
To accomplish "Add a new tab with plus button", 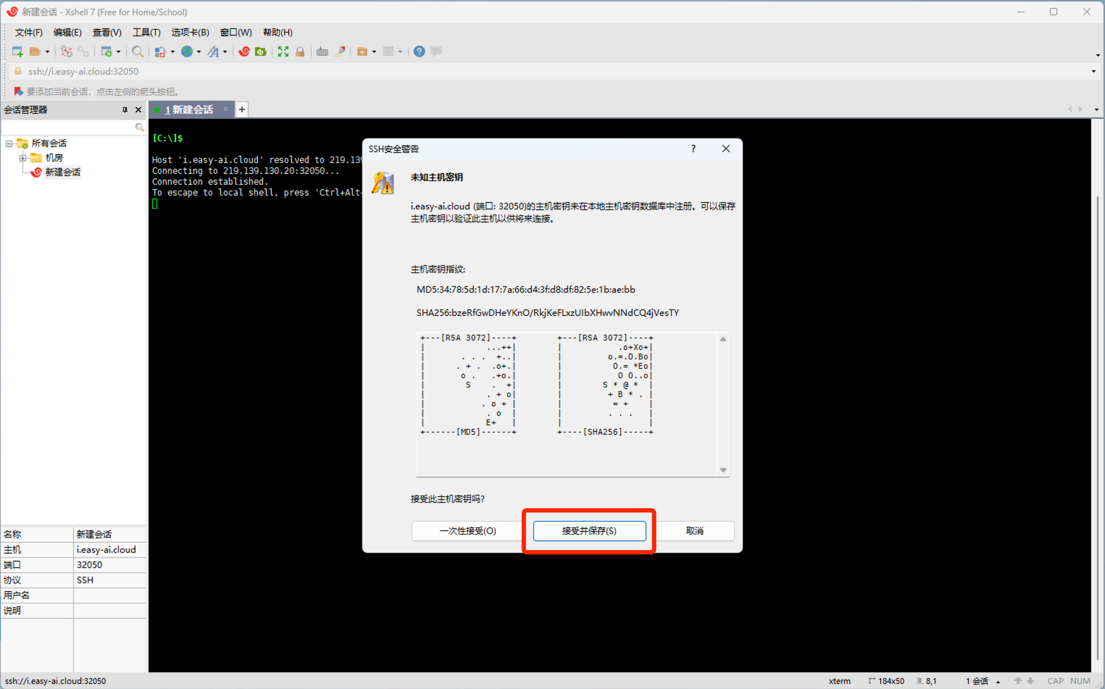I will click(242, 109).
